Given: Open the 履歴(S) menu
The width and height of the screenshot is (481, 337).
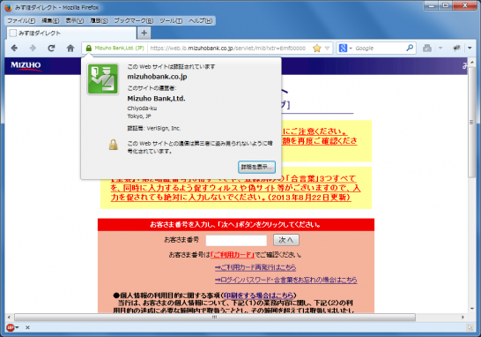Looking at the screenshot, I should (99, 21).
